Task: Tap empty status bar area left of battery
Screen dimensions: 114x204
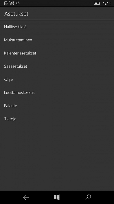Action: pyautogui.click(x=57, y=3)
